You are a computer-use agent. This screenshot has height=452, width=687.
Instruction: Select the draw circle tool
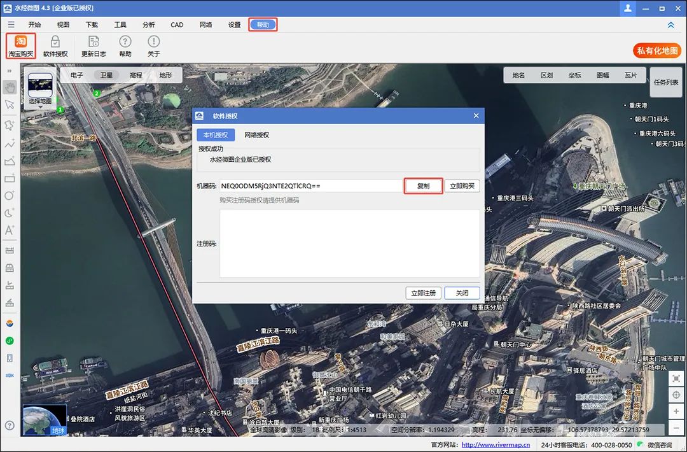point(10,195)
